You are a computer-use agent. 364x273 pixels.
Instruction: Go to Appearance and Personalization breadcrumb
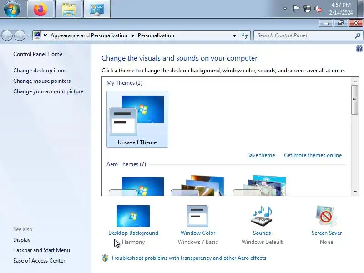click(89, 35)
